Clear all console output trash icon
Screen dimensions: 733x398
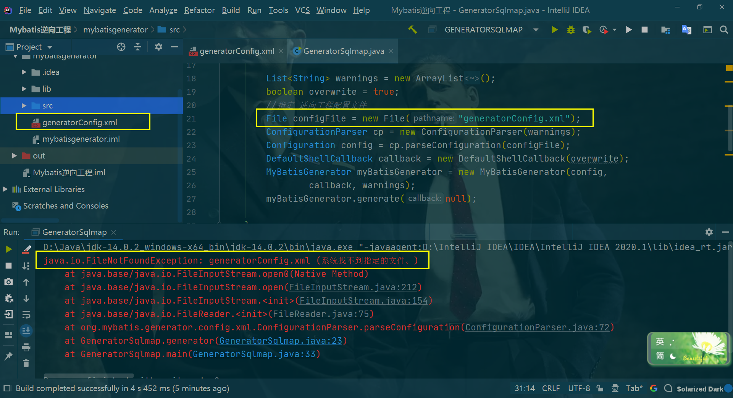[26, 363]
